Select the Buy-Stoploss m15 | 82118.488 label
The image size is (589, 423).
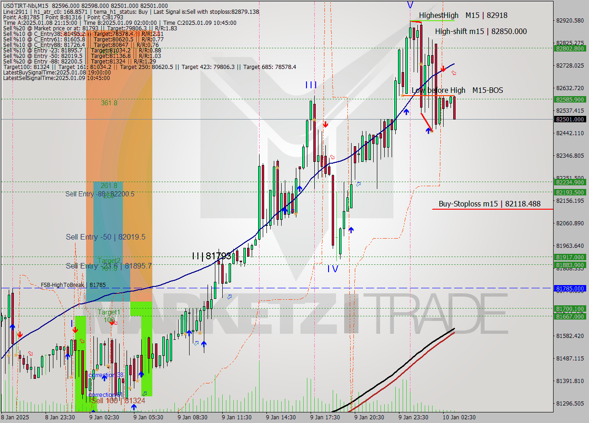490,204
